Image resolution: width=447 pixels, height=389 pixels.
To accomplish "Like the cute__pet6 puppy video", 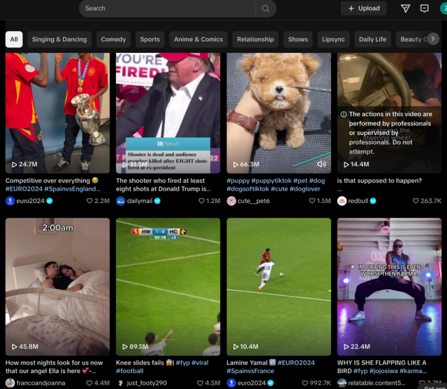I will click(312, 201).
